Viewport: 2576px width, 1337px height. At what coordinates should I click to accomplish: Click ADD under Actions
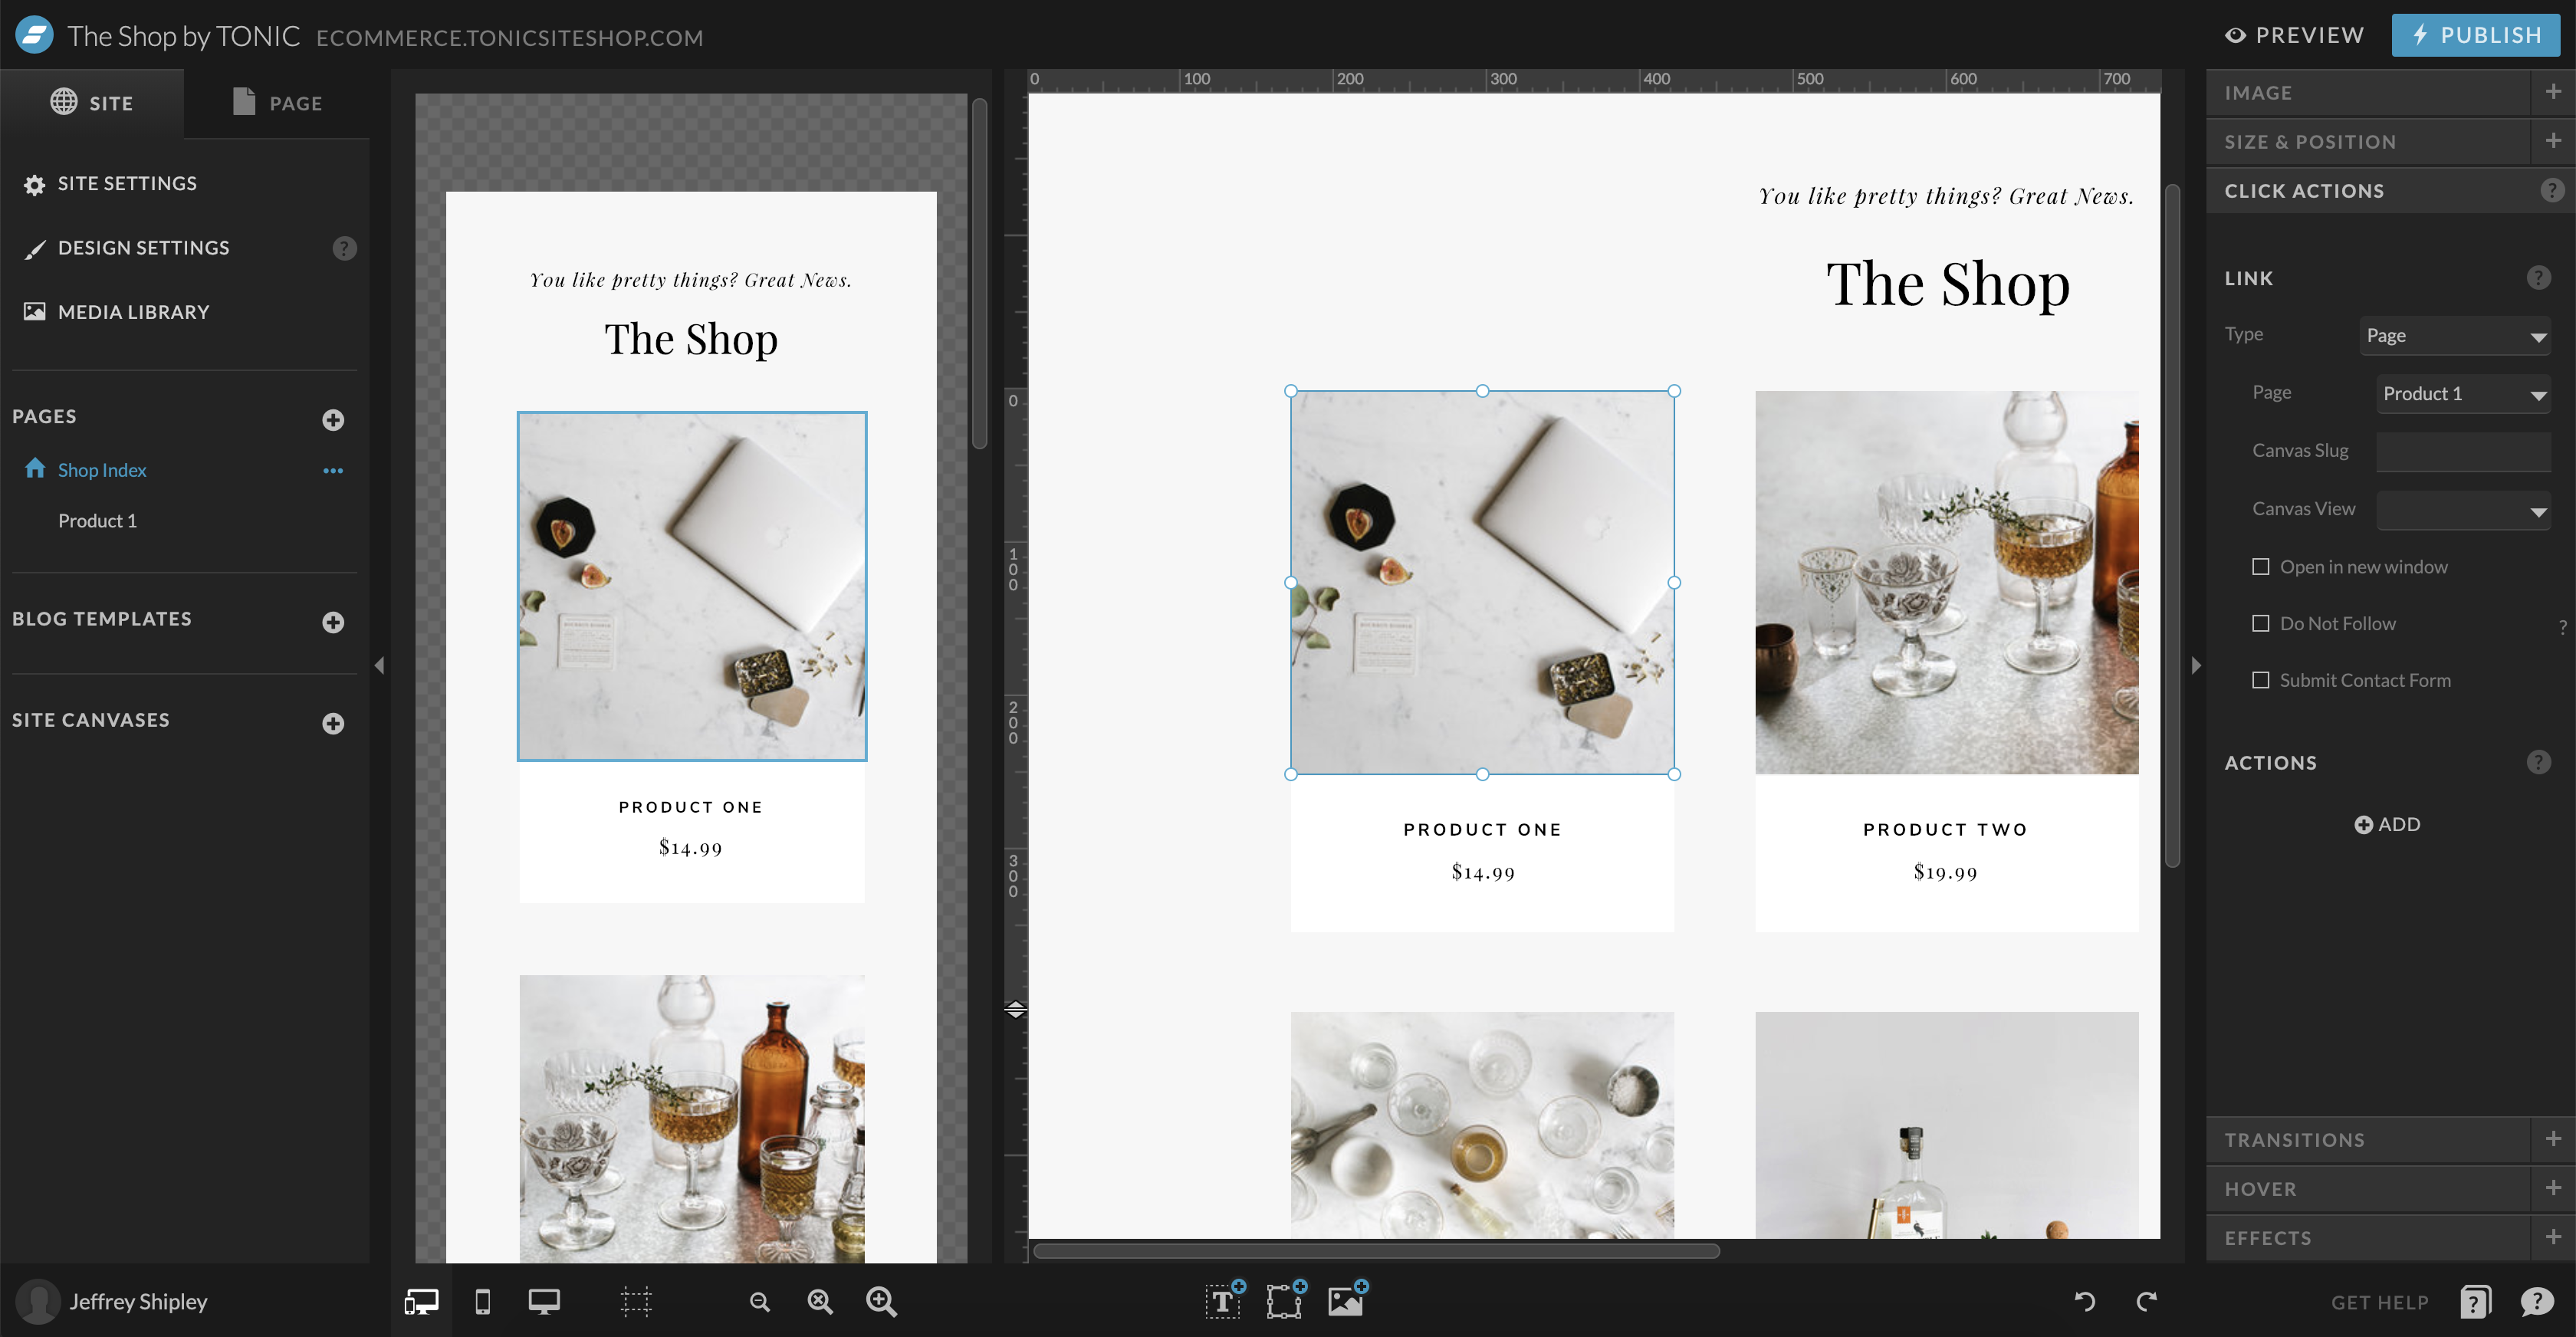point(2387,824)
